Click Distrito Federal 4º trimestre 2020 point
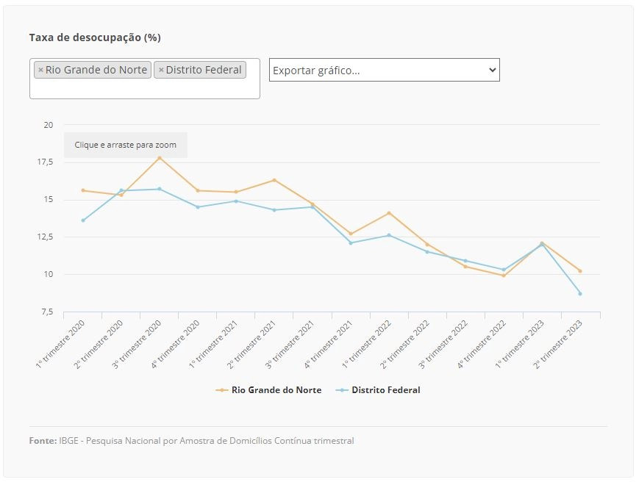Viewport: 639px width, 482px height. 198,206
